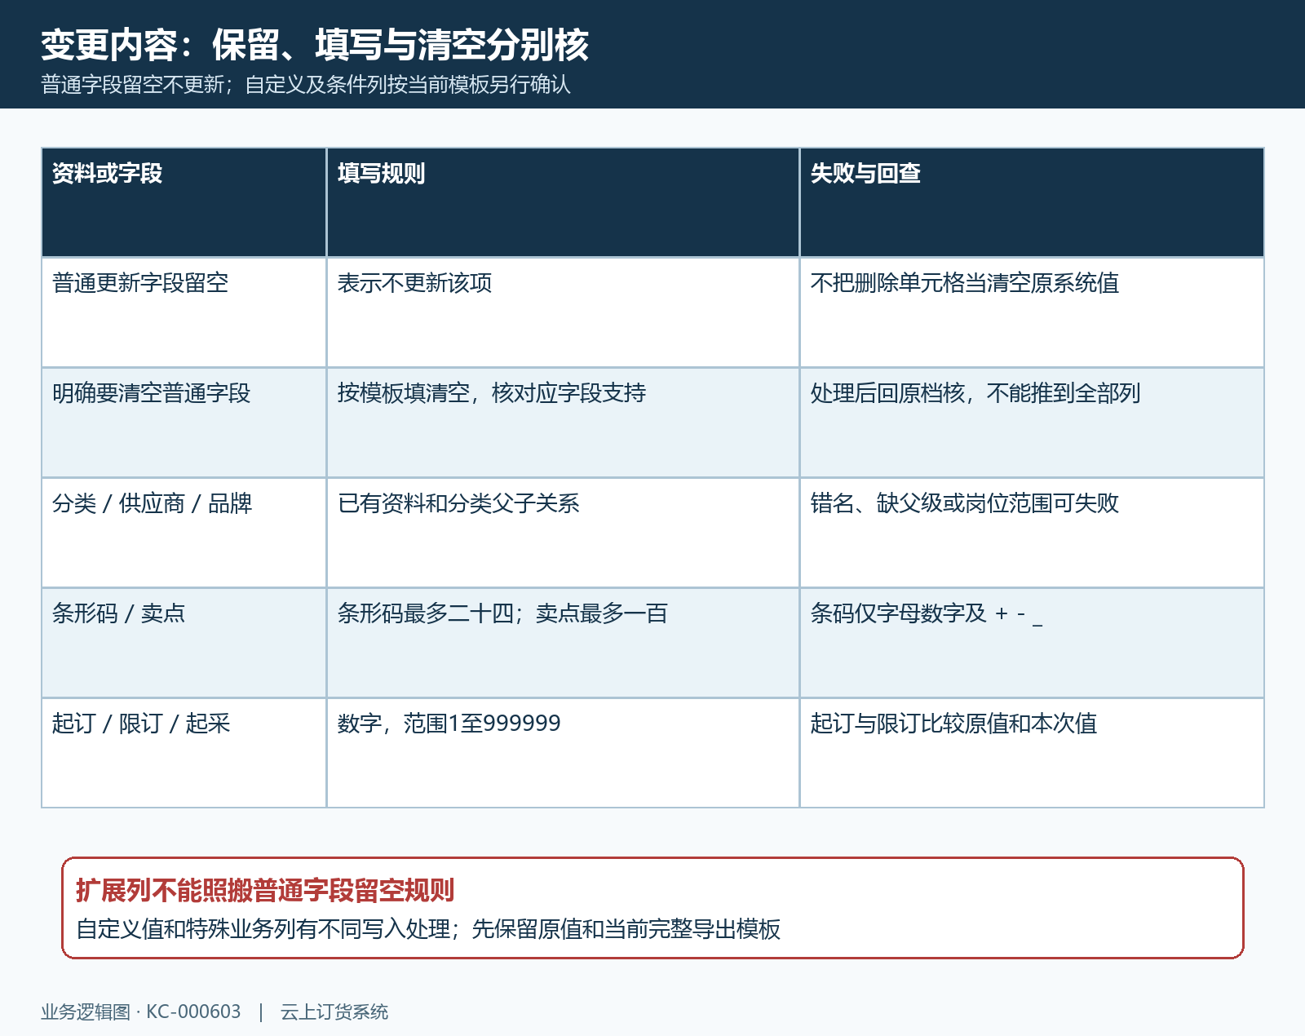Select the cell 条形码 / 卖点
This screenshot has width=1305, height=1036.
pos(184,643)
